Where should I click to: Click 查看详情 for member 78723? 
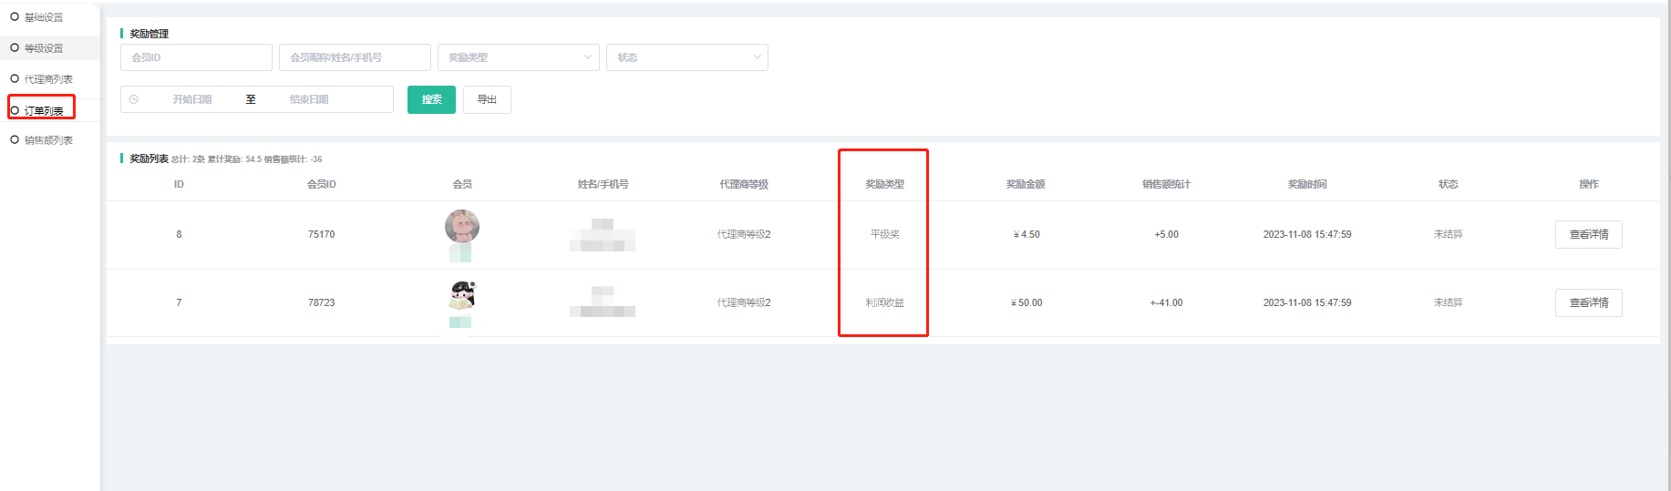coord(1588,302)
